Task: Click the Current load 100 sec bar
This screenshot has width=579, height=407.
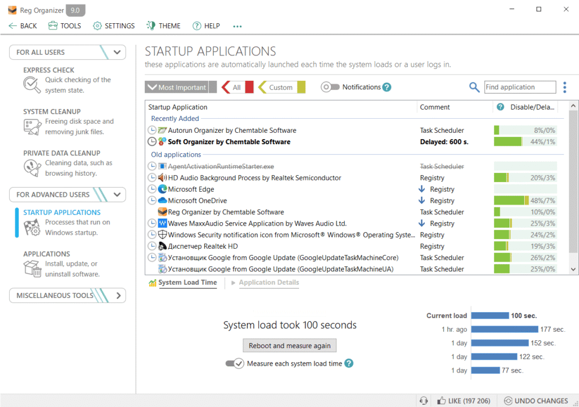Action: click(490, 315)
